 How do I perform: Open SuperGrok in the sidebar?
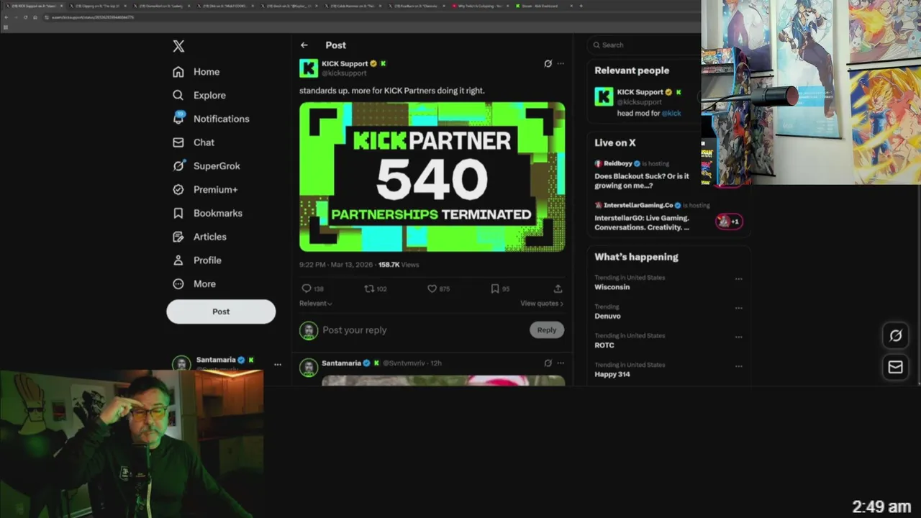click(207, 165)
